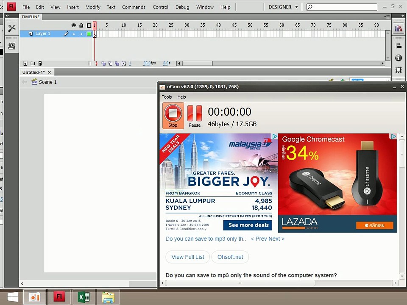Click the Flash Fl application logo
This screenshot has height=305, width=407.
tap(11, 6)
